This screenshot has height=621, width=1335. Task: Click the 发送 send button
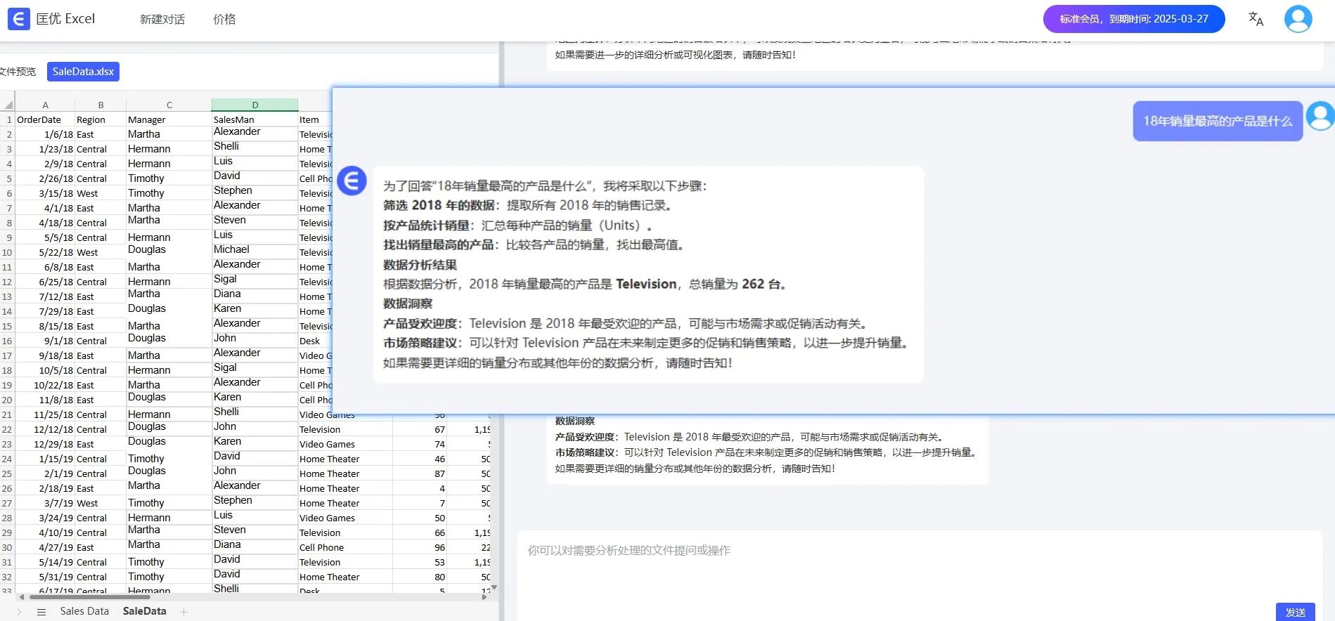click(x=1295, y=612)
